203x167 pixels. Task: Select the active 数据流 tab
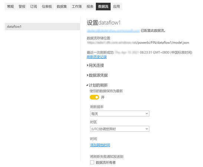click(103, 6)
